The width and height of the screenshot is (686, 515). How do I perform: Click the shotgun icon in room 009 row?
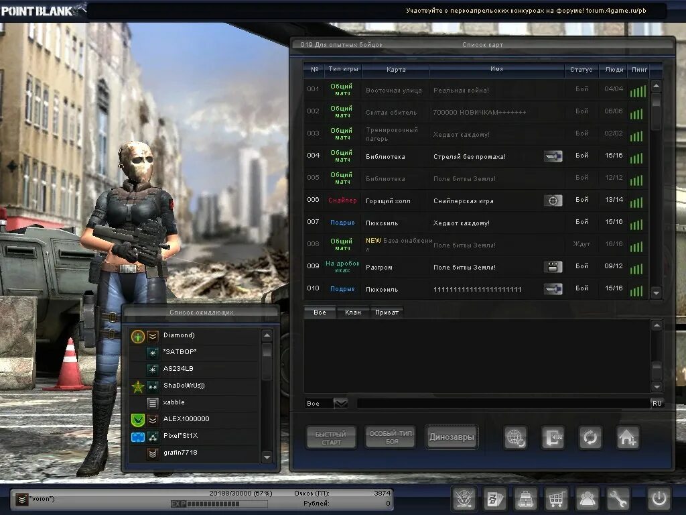click(x=553, y=267)
